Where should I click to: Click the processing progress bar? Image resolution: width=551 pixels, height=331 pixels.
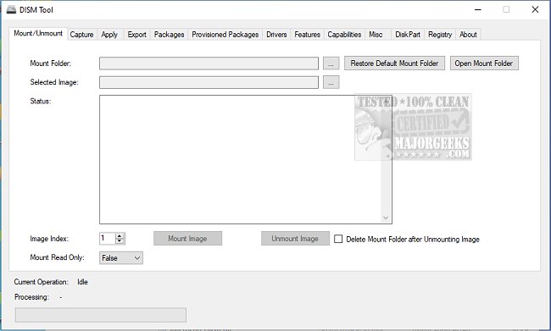pyautogui.click(x=101, y=315)
